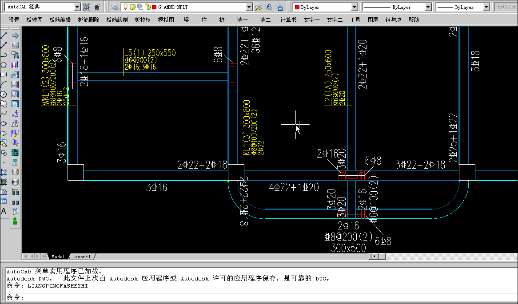518x304 pixels.
Task: Click the 'L5(1) 250x550' beam label
Action: coord(150,53)
